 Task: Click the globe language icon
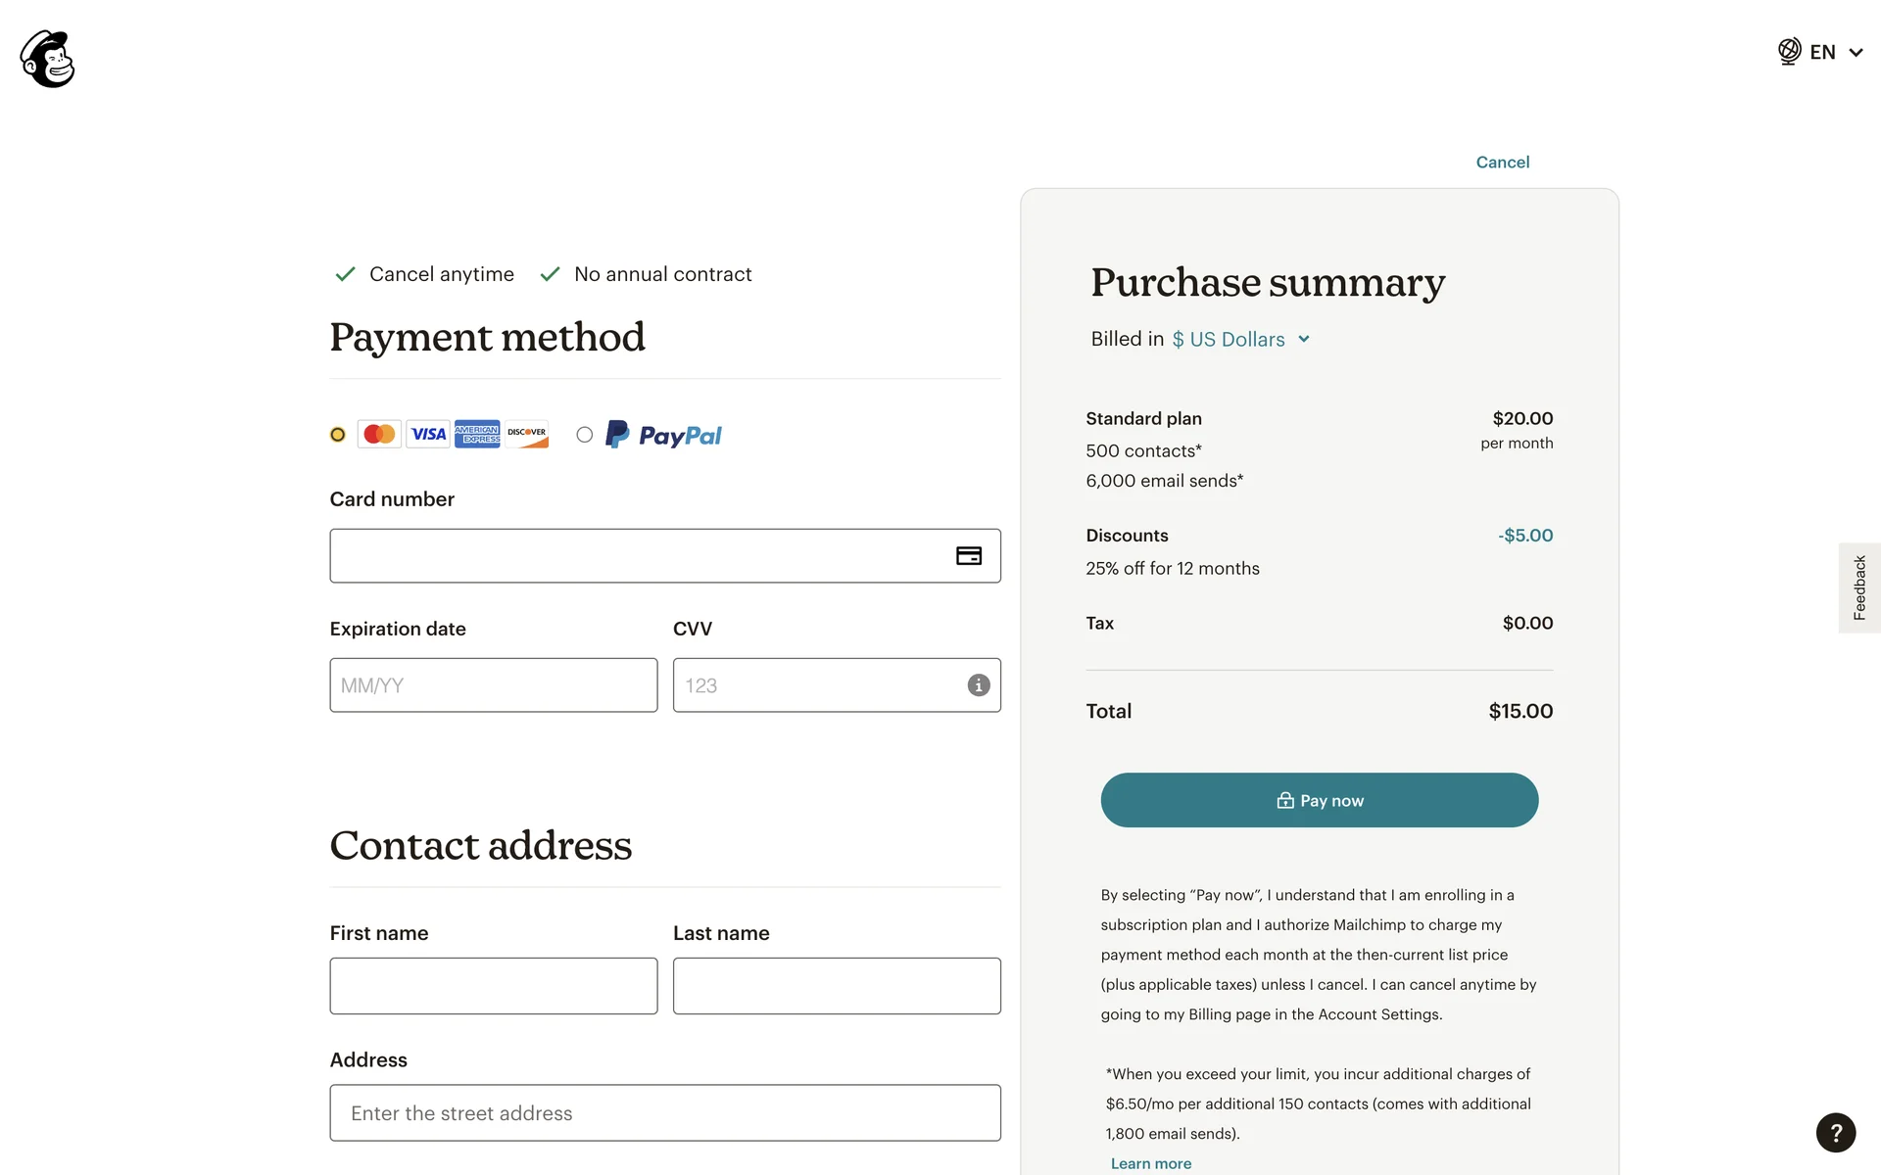[1789, 52]
